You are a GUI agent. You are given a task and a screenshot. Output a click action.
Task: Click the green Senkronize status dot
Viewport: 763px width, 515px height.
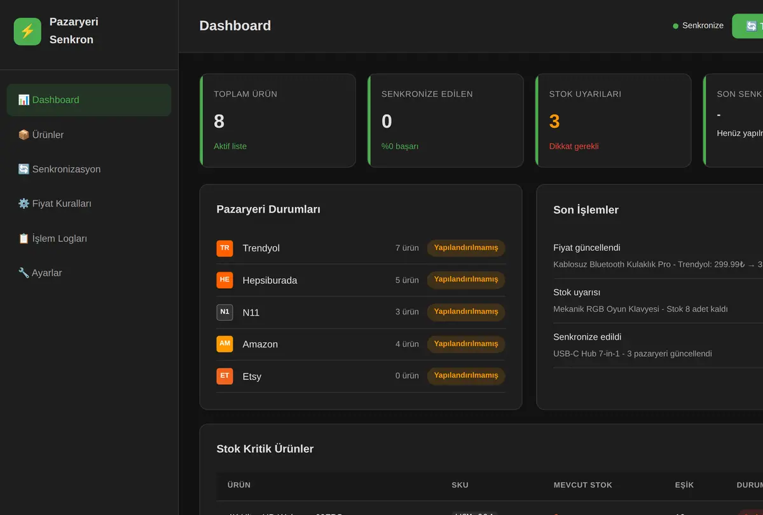[675, 26]
